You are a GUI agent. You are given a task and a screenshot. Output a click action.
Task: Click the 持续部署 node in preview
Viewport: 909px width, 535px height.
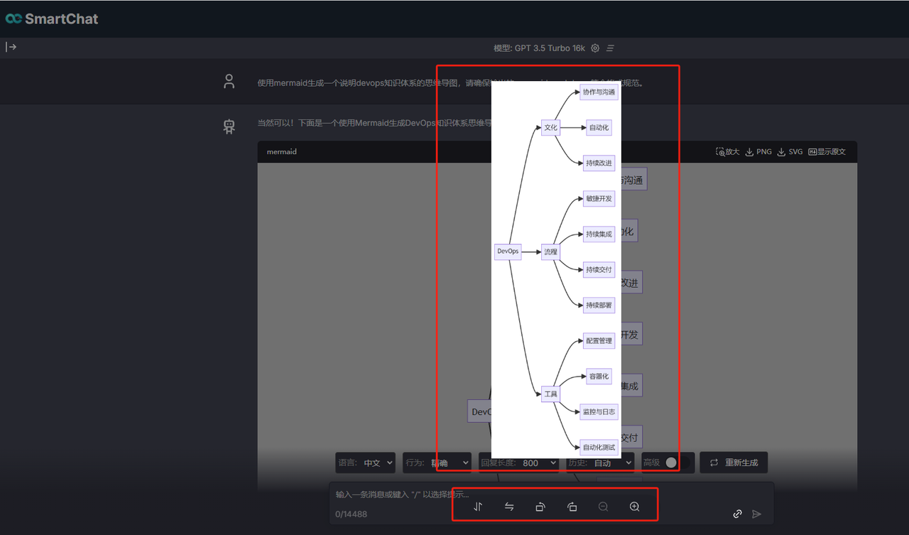(599, 306)
